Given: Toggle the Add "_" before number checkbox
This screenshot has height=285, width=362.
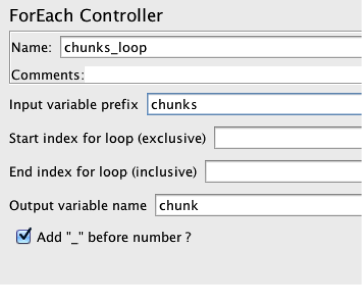Looking at the screenshot, I should pos(24,236).
